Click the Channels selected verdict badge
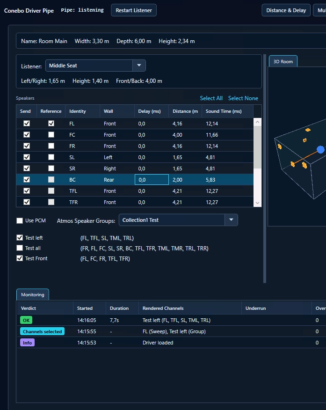The height and width of the screenshot is (410, 326). 42,331
